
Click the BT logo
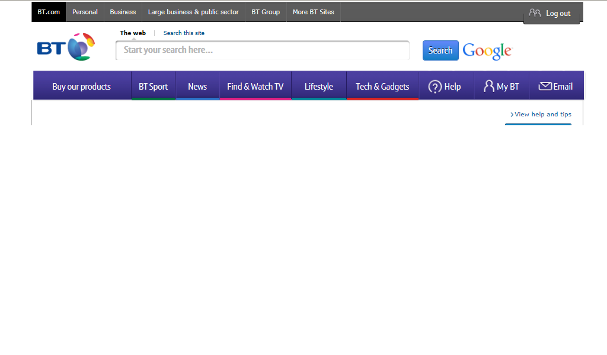coord(66,47)
